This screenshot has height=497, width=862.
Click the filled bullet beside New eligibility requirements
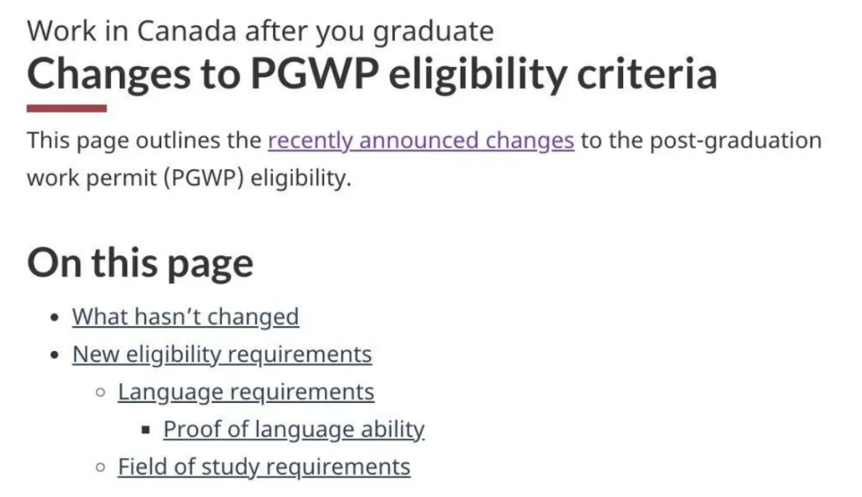pos(53,355)
